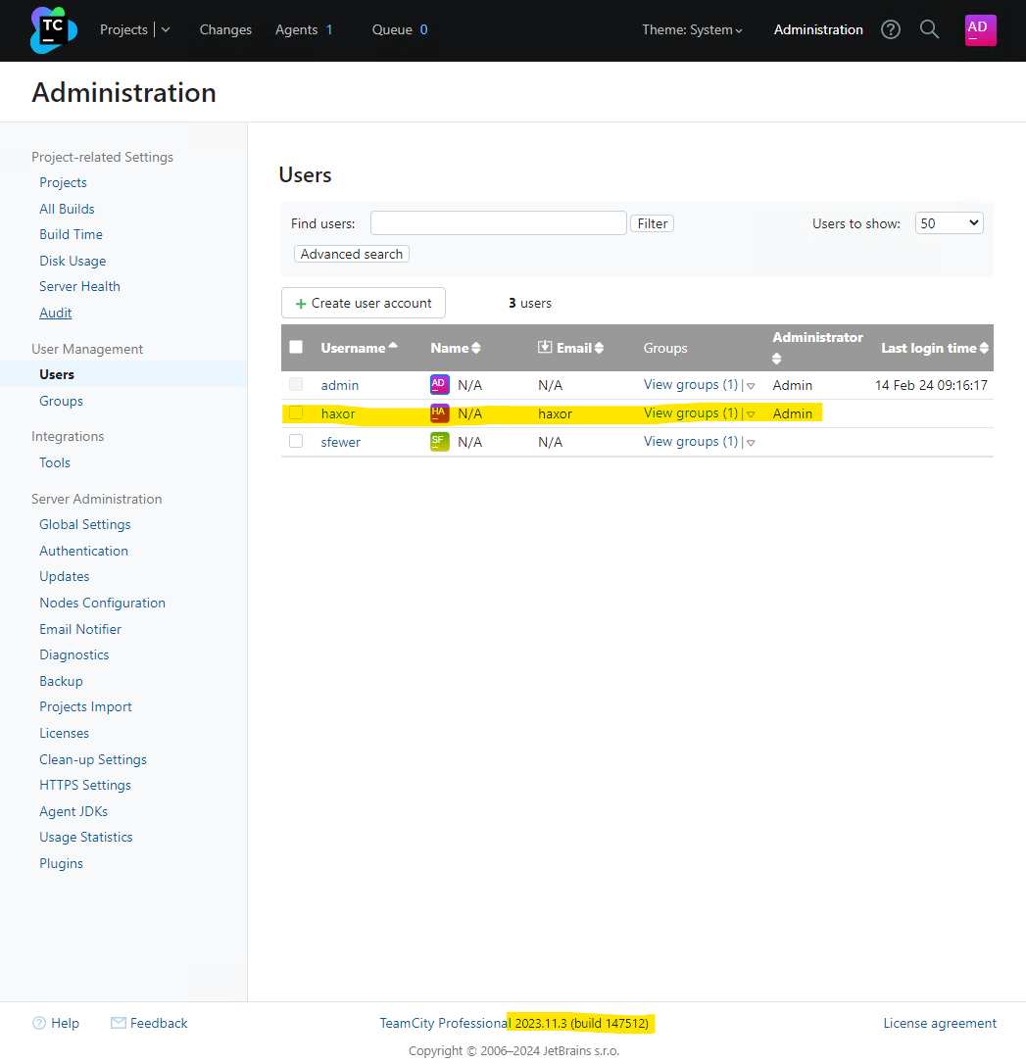Open the Agents page from the top menu
This screenshot has width=1026, height=1064.
(x=296, y=29)
